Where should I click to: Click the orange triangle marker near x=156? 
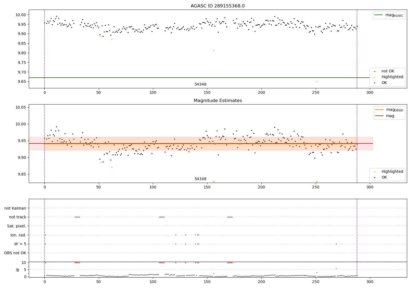click(214, 182)
